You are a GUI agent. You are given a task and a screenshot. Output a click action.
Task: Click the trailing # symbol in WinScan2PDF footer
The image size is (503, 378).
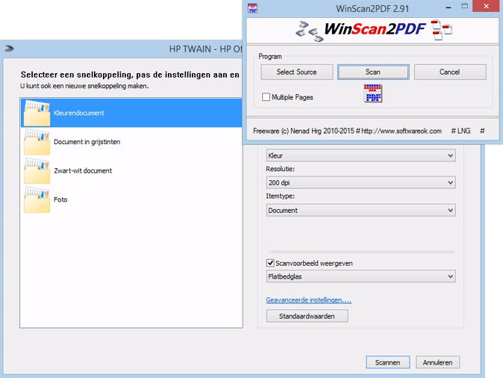[482, 131]
